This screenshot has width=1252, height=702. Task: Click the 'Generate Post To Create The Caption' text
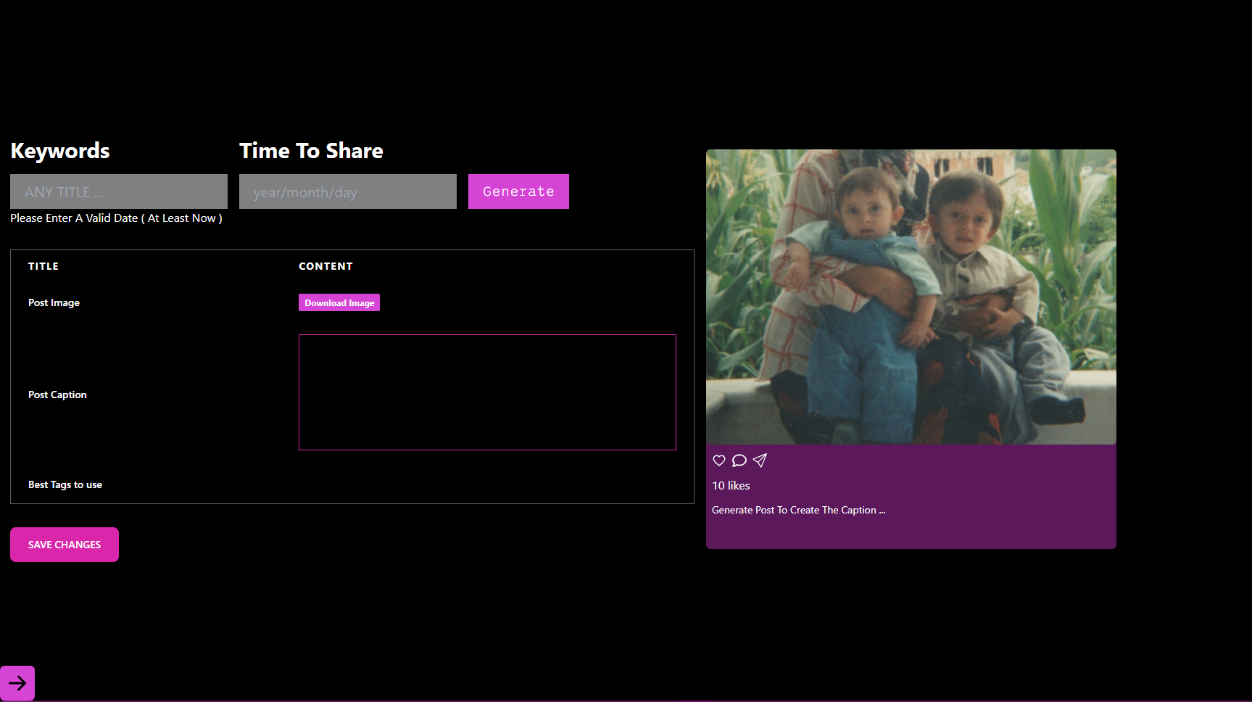click(x=798, y=511)
